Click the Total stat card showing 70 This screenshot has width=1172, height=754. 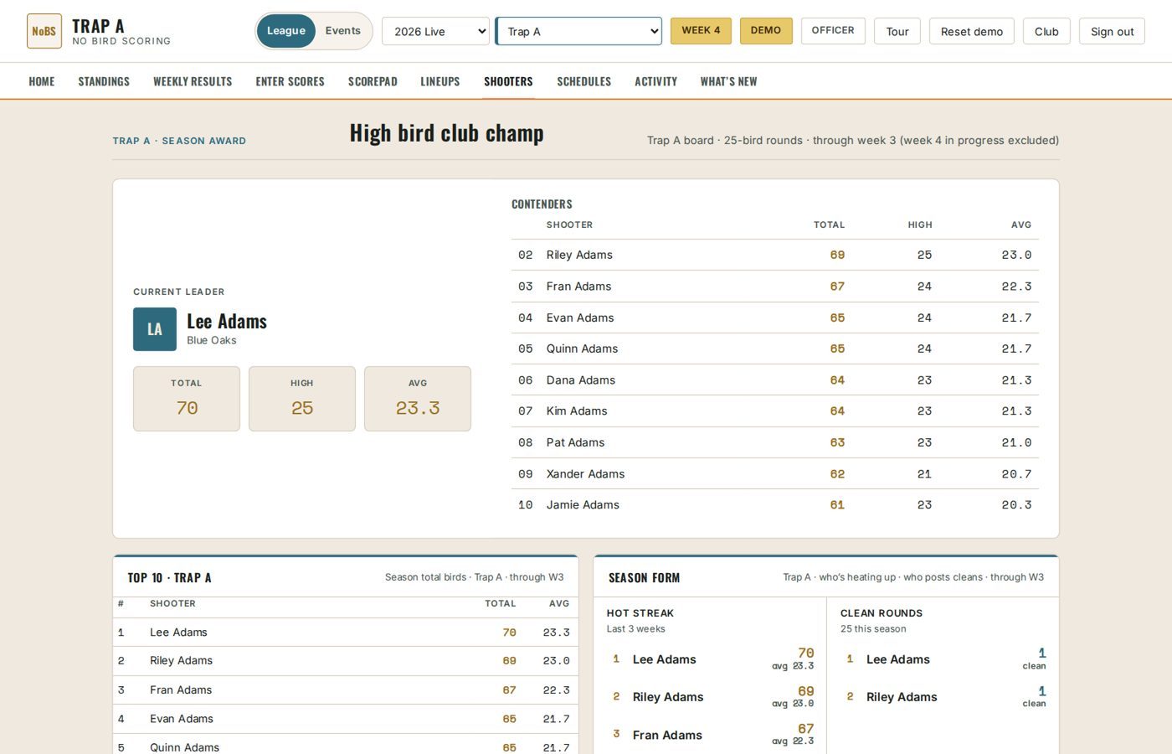pyautogui.click(x=187, y=399)
